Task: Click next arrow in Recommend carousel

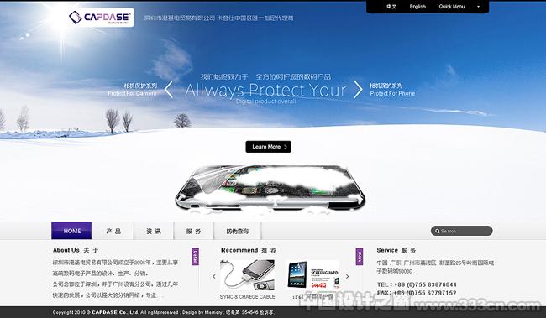Action: [347, 277]
